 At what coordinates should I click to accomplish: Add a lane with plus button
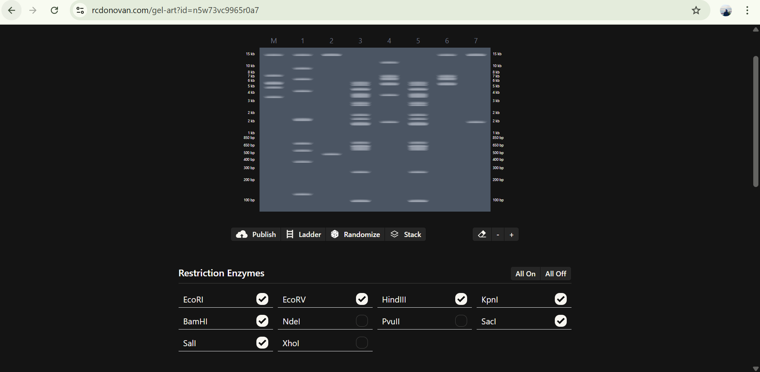pyautogui.click(x=512, y=235)
